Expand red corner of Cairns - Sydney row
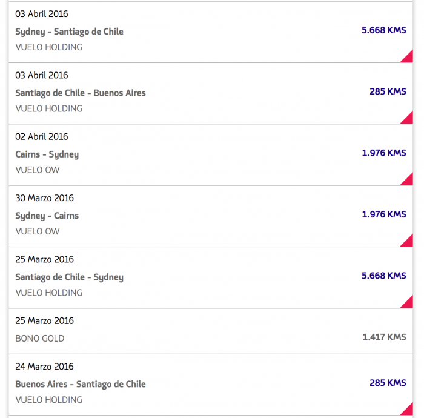 (409, 180)
